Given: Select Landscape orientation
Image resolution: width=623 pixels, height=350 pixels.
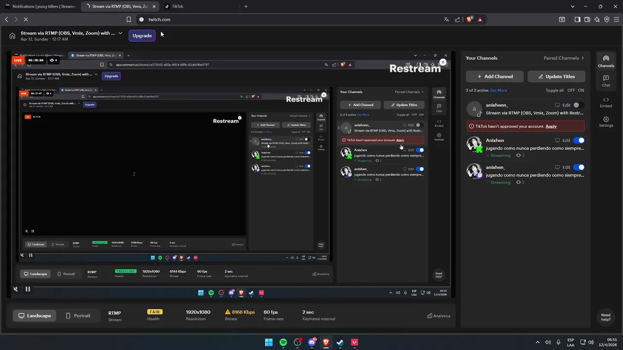Looking at the screenshot, I should coord(35,315).
